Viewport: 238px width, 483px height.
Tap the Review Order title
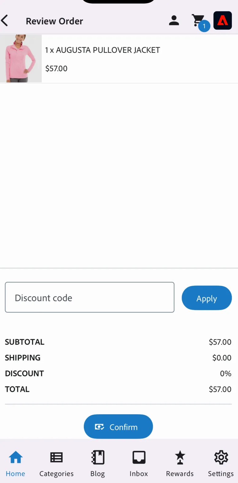tap(54, 21)
